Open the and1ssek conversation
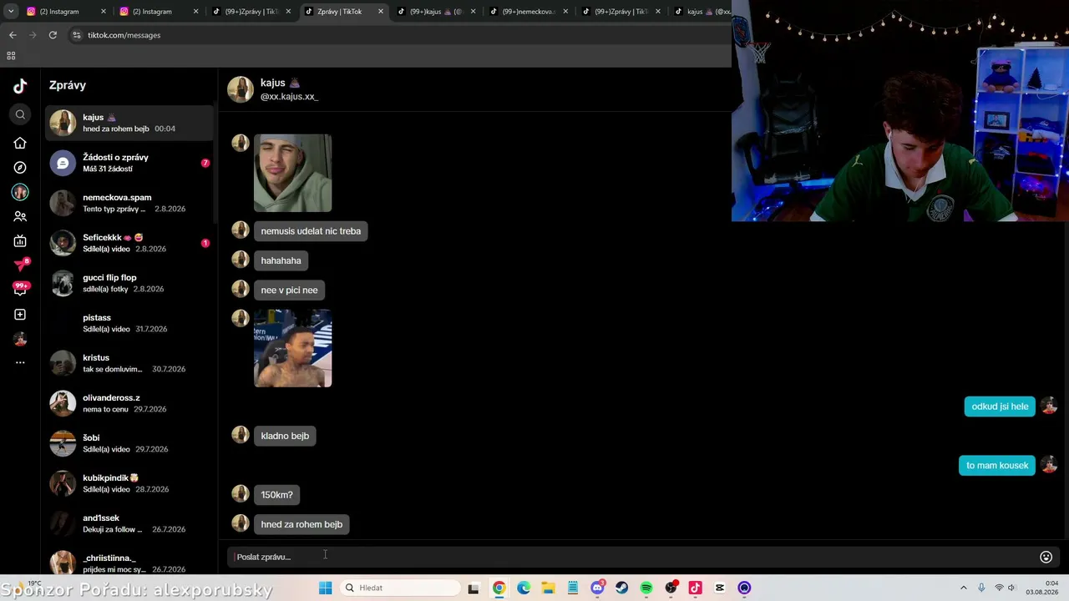Viewport: 1069px width, 601px height. (129, 523)
